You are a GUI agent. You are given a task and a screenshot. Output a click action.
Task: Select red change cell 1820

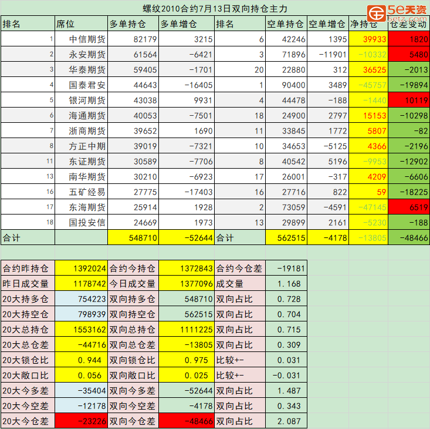(409, 39)
